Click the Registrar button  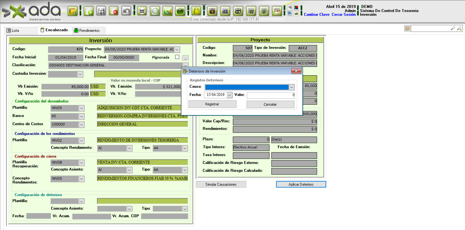212,104
